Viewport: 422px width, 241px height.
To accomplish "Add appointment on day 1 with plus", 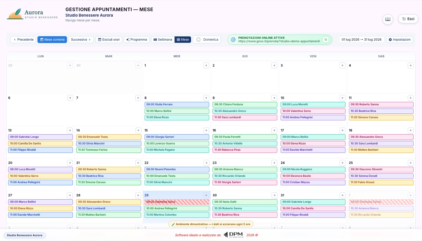I will pyautogui.click(x=206, y=65).
